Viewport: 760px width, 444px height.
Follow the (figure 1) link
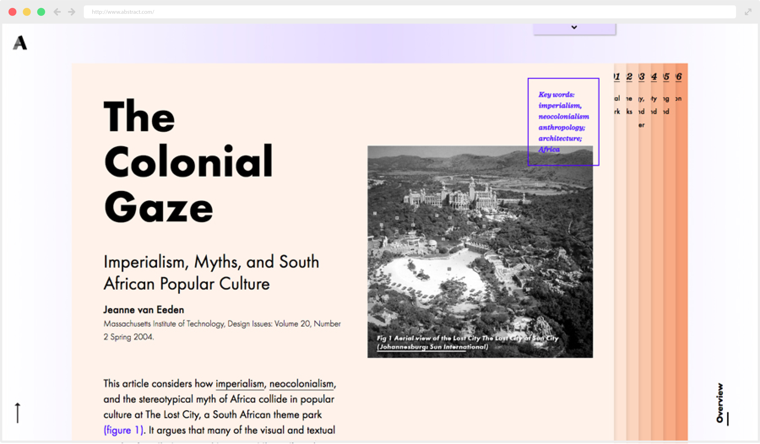pyautogui.click(x=123, y=431)
